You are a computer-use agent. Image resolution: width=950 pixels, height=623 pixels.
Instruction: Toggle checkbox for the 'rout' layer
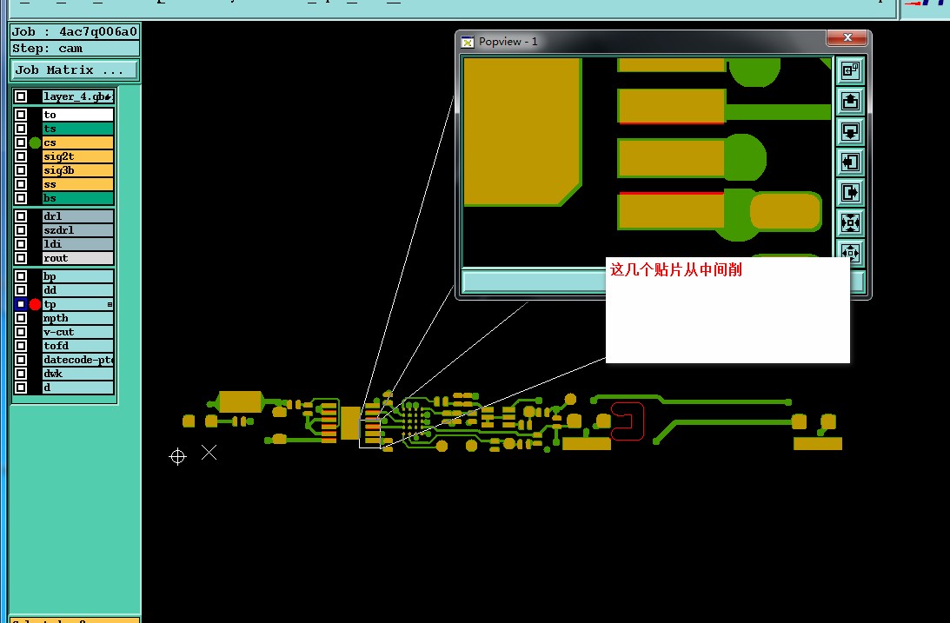click(21, 258)
